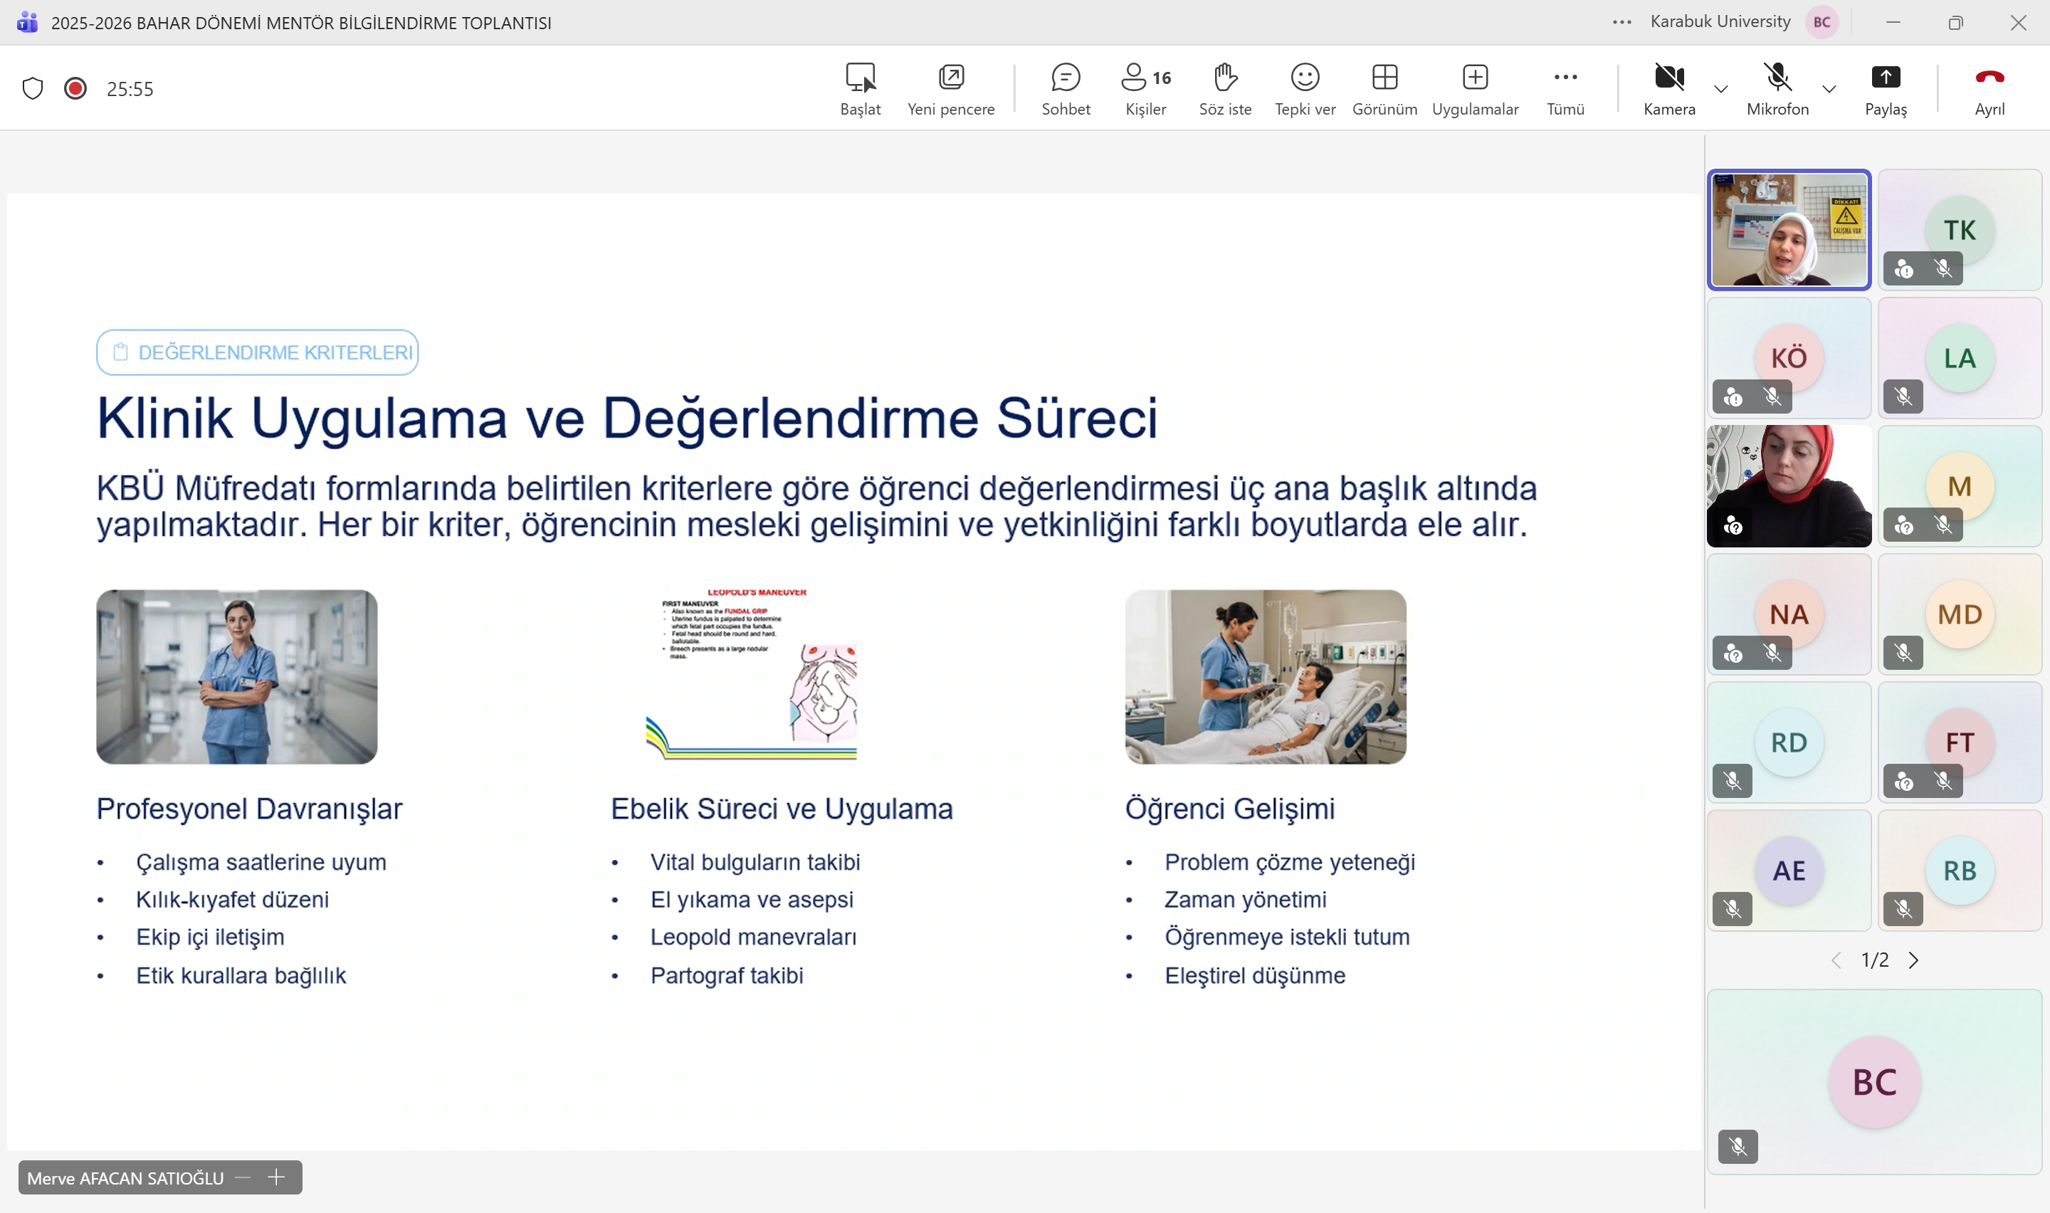Screen dimensions: 2050x1213
Task: Pop out meeting with Yeni pencere
Action: 950,88
